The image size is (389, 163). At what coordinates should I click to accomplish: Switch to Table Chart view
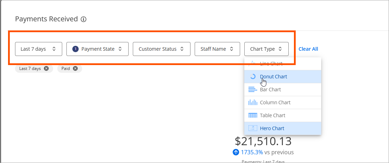(x=273, y=115)
